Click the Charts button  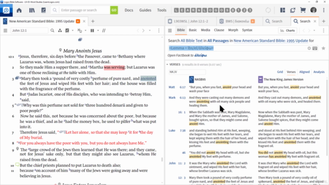tap(288, 31)
